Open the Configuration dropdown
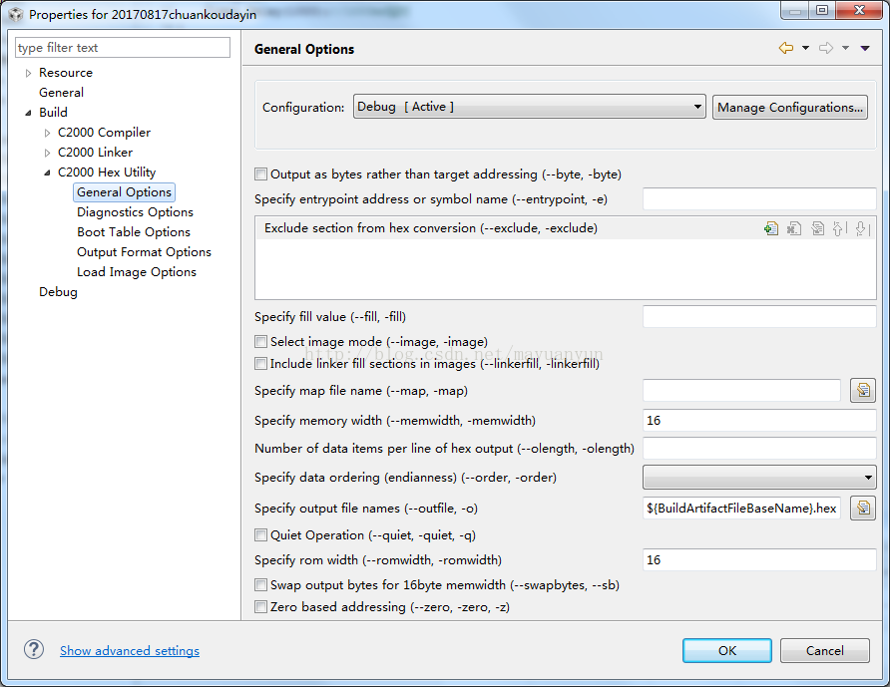 (x=530, y=108)
